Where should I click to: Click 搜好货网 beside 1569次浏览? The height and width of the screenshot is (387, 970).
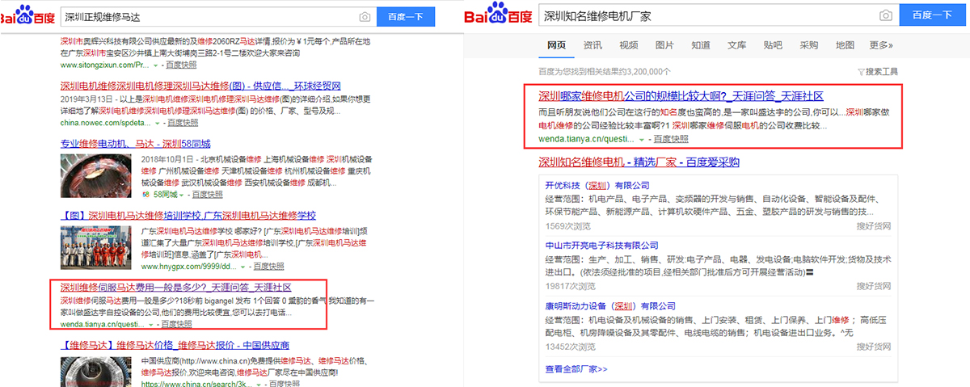pos(873,225)
